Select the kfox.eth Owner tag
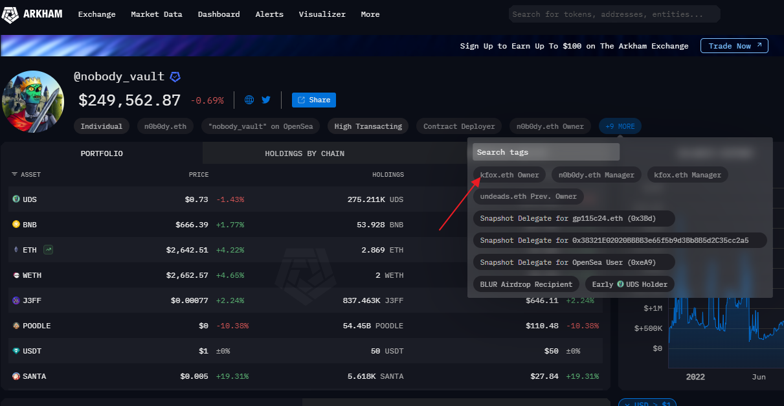The height and width of the screenshot is (406, 784). (510, 175)
